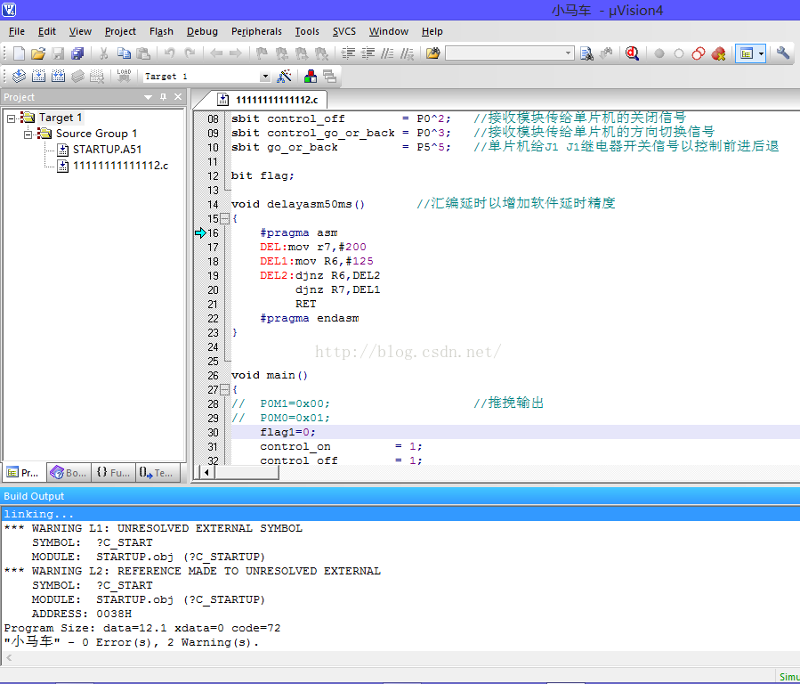
Task: Select the Source Group 1 folder label
Action: pos(96,134)
